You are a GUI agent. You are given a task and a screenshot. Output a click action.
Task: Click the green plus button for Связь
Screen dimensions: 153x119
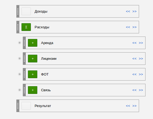[x=32, y=90]
